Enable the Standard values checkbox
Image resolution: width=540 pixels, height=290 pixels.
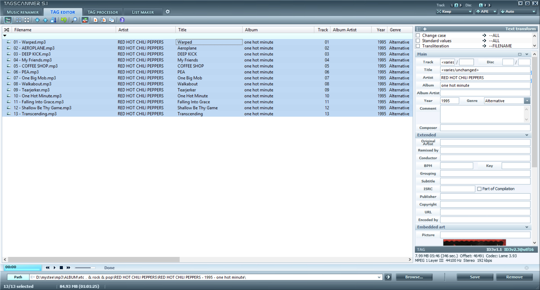[418, 41]
